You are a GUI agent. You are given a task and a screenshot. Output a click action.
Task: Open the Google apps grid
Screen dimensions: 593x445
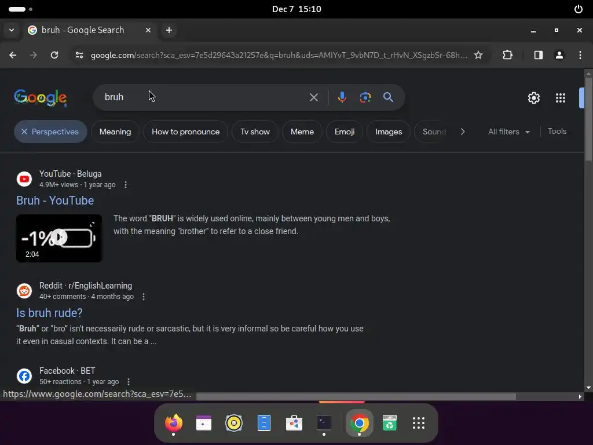(561, 98)
